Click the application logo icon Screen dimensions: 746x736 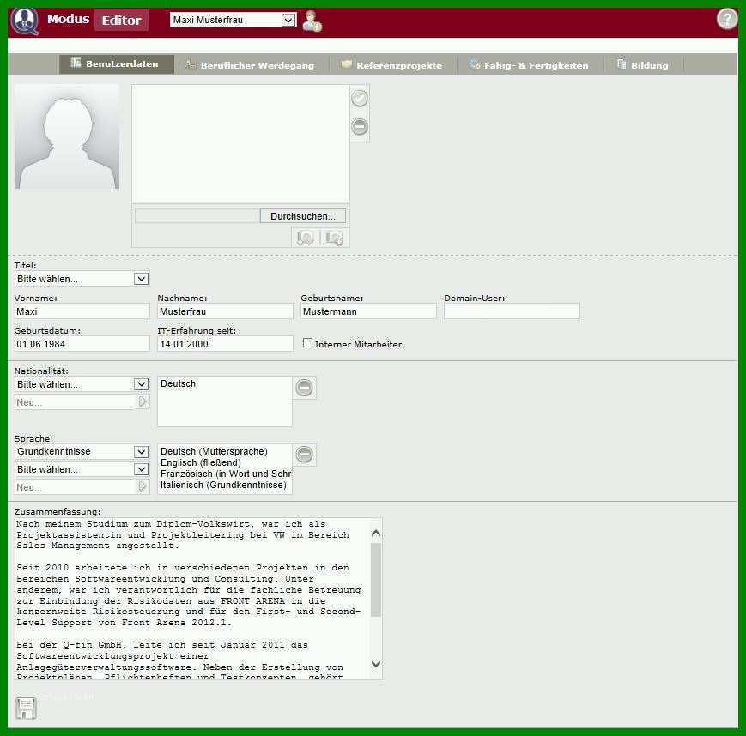pos(25,21)
